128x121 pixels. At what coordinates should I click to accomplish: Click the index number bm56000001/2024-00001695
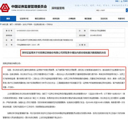[27, 31]
